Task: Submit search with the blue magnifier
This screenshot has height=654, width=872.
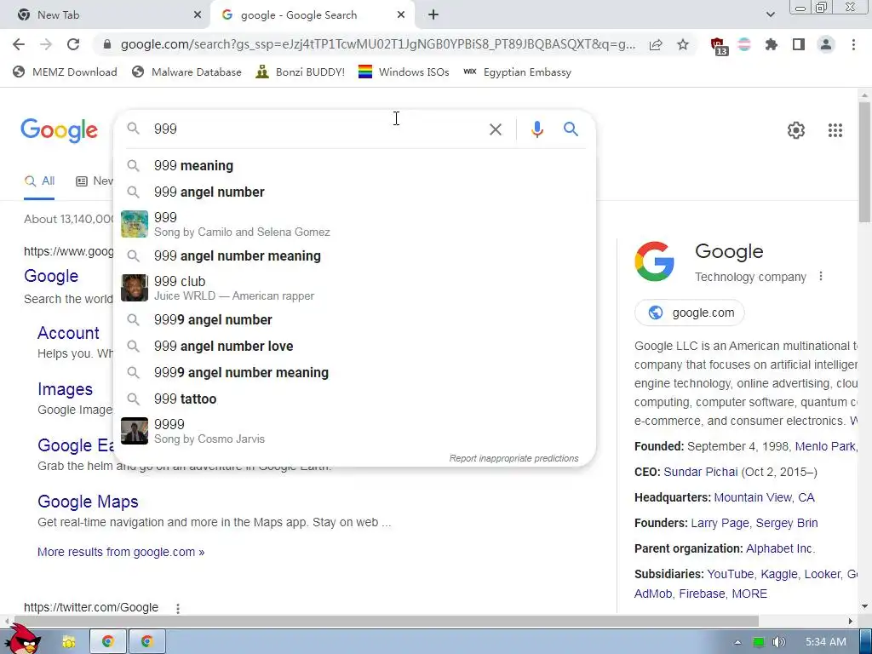Action: pyautogui.click(x=571, y=129)
